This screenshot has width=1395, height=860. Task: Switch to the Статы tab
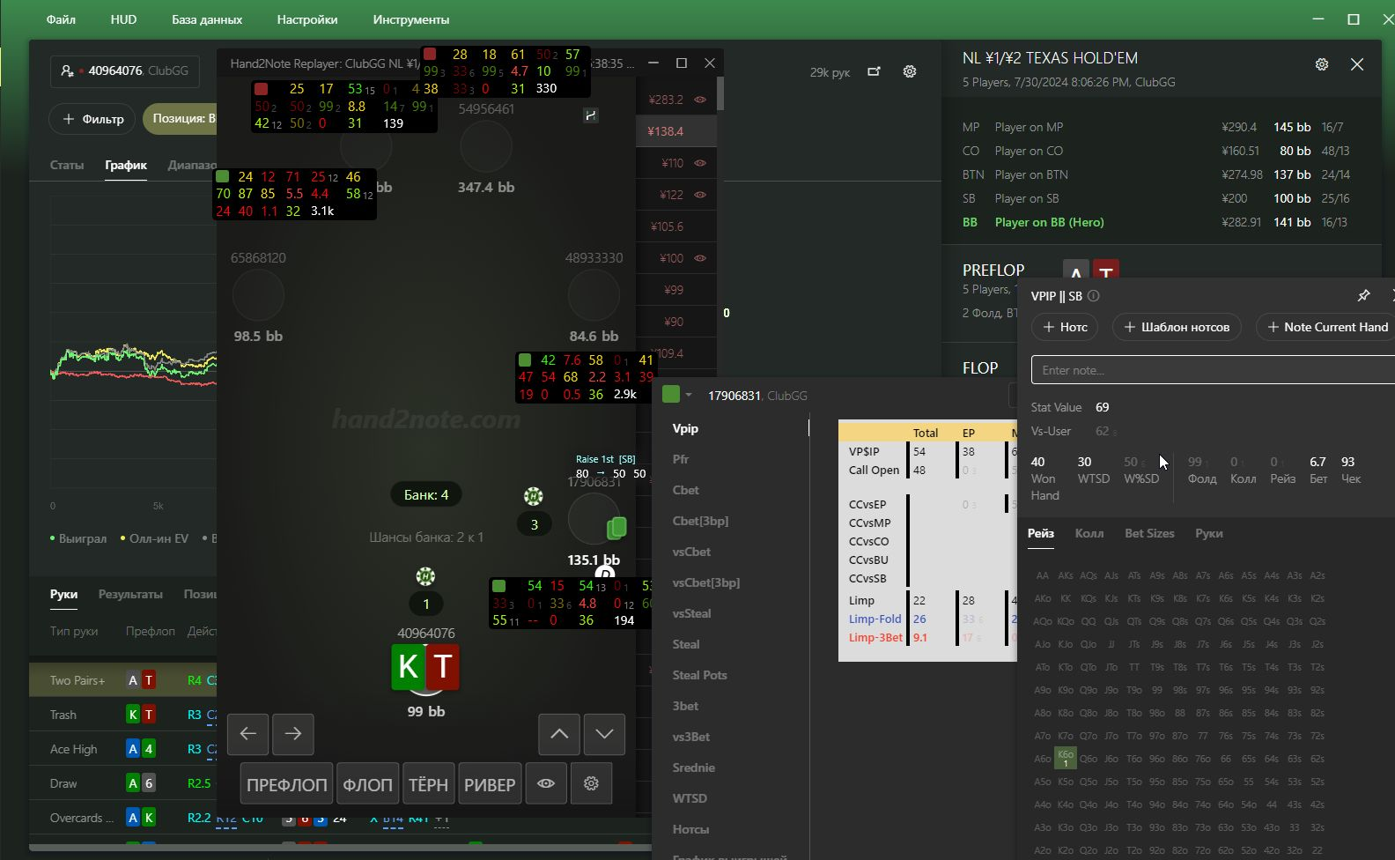(x=67, y=165)
